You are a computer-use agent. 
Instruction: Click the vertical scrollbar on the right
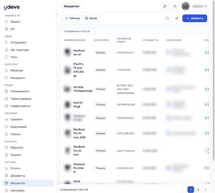[213, 81]
